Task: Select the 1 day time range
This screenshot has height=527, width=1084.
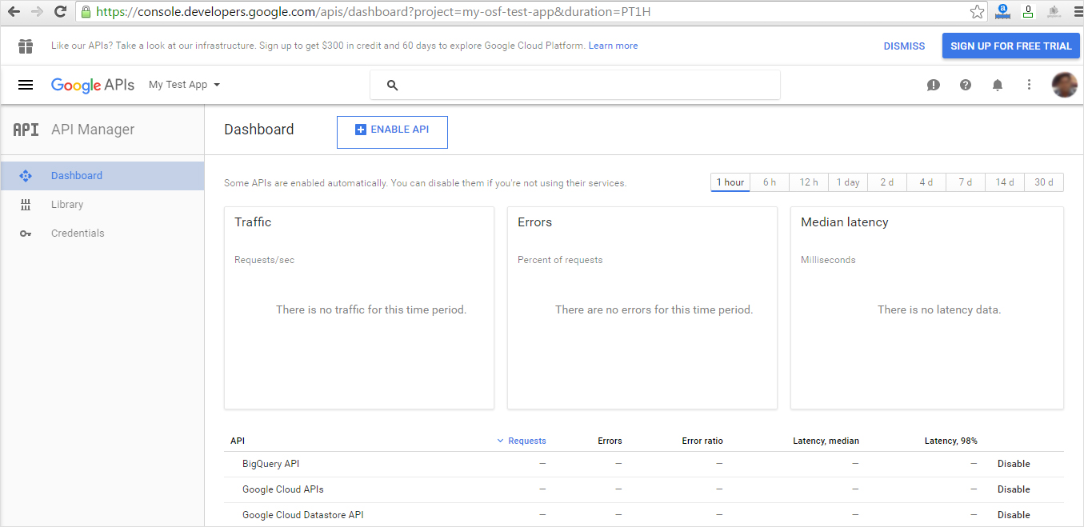Action: point(848,182)
